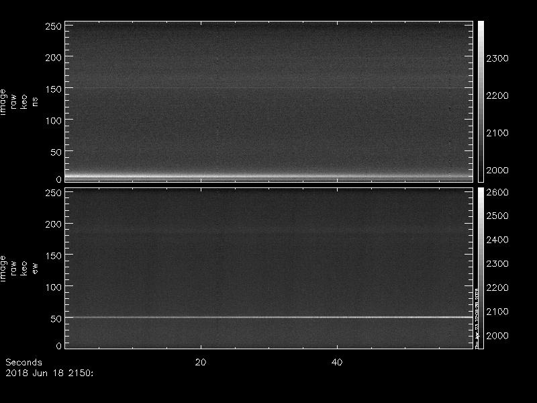Image resolution: width=537 pixels, height=403 pixels.
Task: Click the 100 label on ew plot
Action: coord(53,287)
